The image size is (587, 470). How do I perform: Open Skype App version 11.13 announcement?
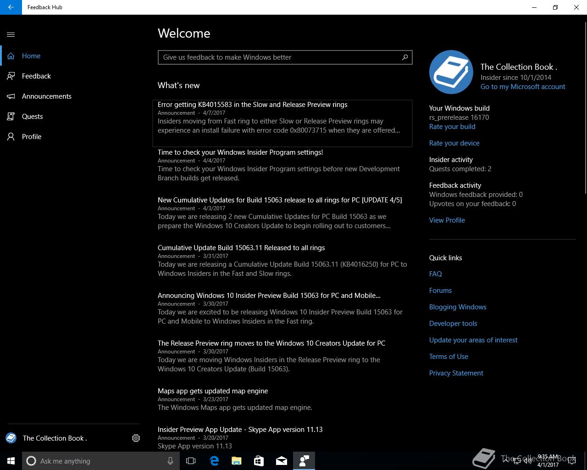(x=282, y=438)
